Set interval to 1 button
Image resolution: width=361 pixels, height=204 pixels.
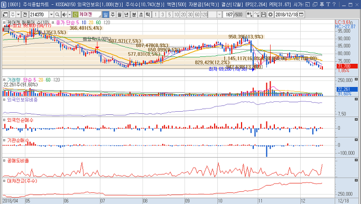coord(155,15)
